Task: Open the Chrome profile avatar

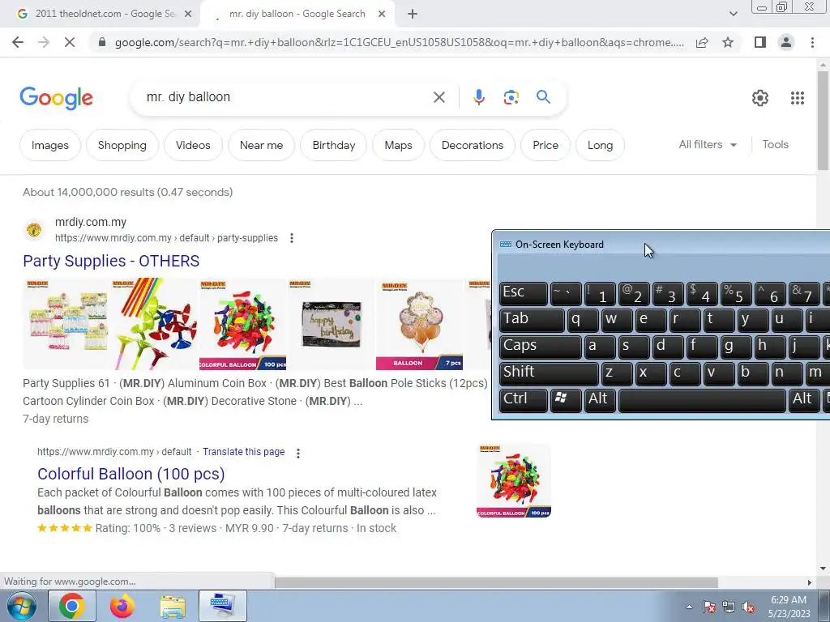Action: click(x=786, y=42)
